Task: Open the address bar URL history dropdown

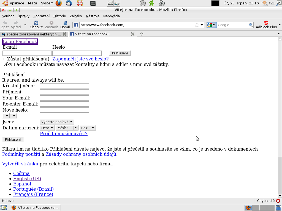Action: tap(202, 25)
